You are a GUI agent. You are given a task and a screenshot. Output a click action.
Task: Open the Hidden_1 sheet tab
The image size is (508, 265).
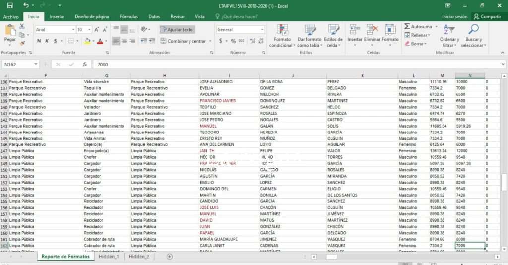[x=109, y=257]
